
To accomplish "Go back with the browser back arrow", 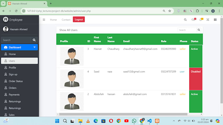I will [4, 11].
